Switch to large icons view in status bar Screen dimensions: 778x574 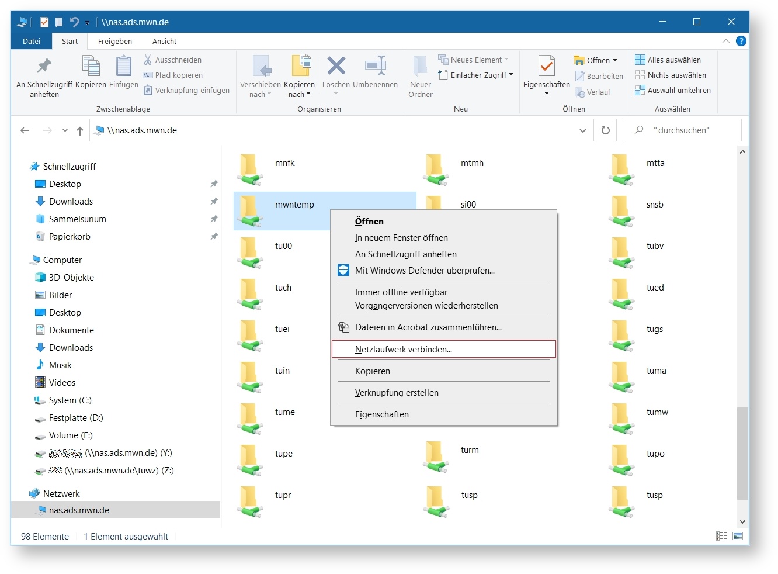click(738, 536)
